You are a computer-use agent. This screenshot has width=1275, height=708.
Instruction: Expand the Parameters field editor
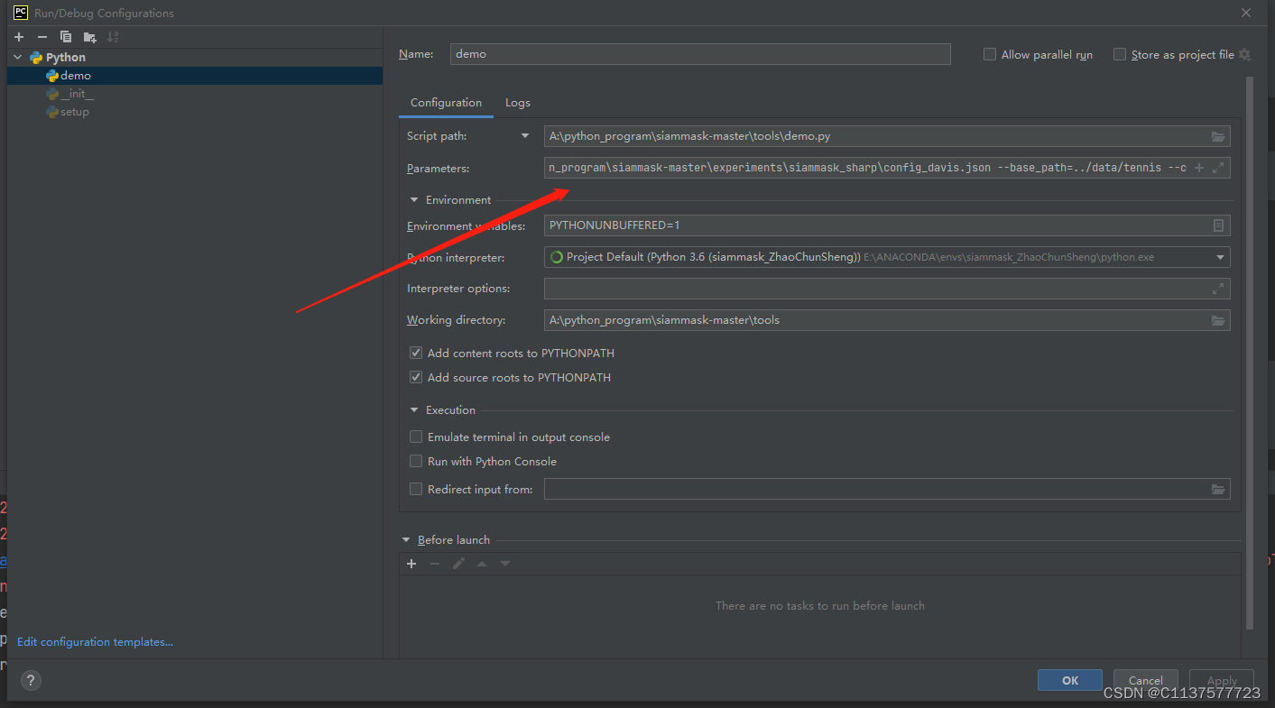pyautogui.click(x=1218, y=168)
